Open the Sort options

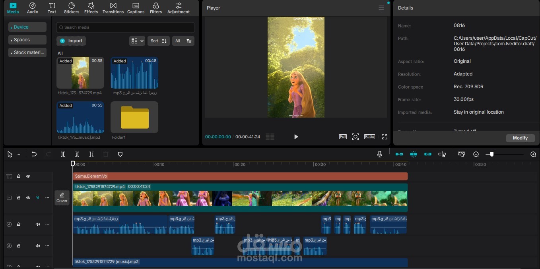point(159,41)
